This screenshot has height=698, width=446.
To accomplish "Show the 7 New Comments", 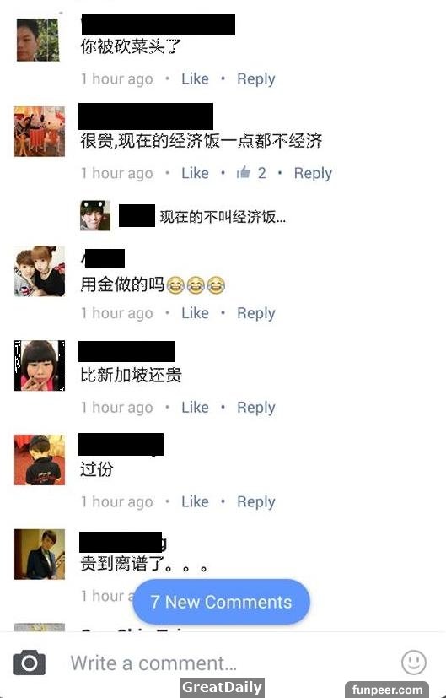I will click(x=222, y=602).
